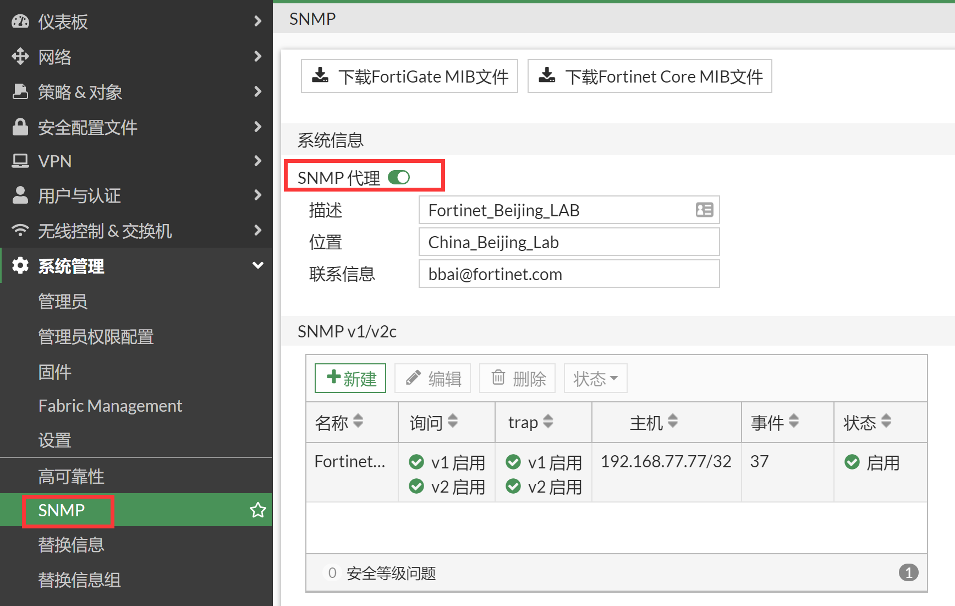The height and width of the screenshot is (606, 955).
Task: Open the status dropdown in toolbar
Action: (595, 378)
